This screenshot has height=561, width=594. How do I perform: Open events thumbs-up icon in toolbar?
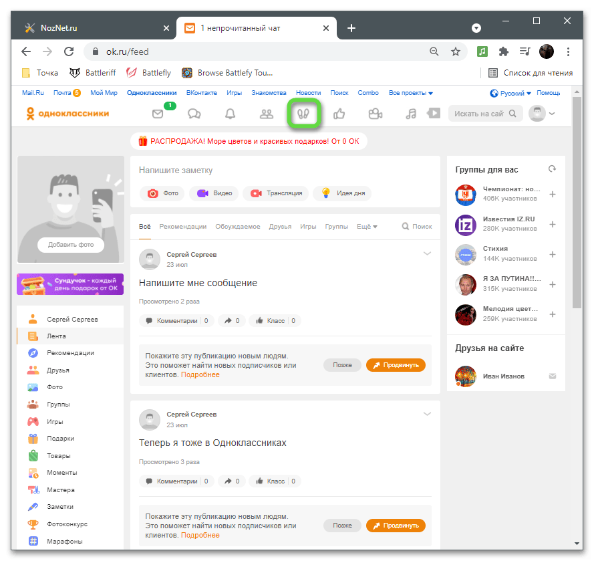(x=339, y=114)
